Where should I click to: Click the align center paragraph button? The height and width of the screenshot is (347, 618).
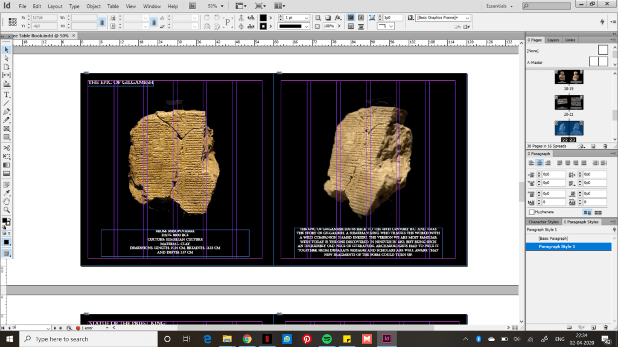point(540,163)
